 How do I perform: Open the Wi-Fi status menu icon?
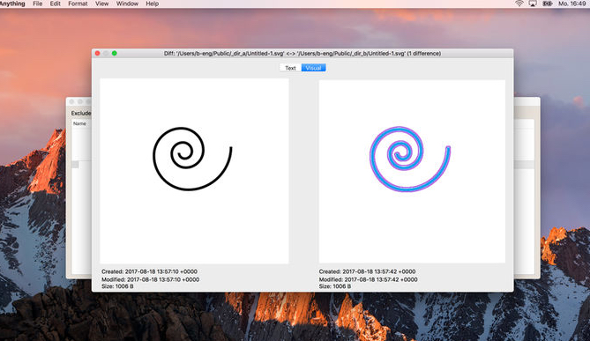[x=519, y=4]
